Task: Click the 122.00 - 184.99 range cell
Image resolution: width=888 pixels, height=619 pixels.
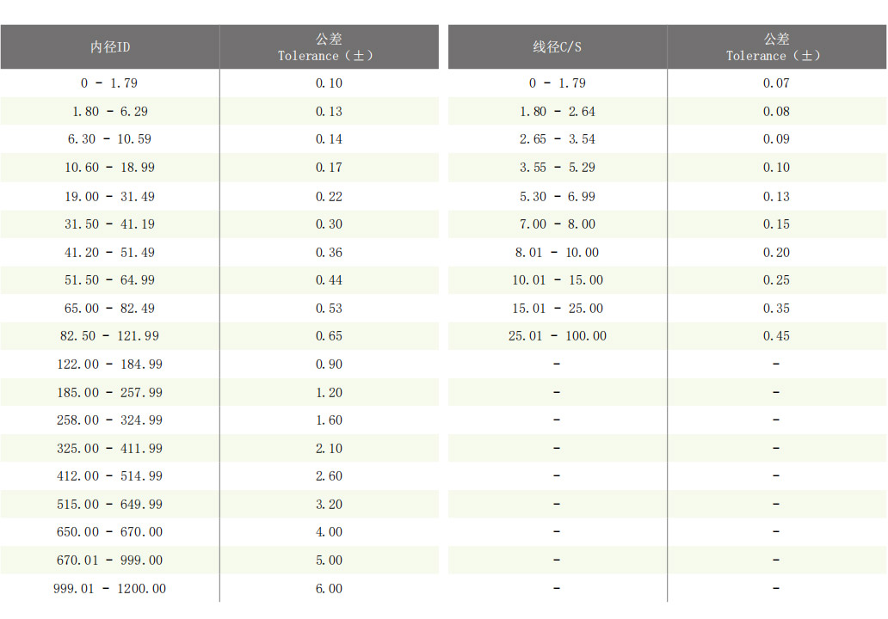Action: click(109, 365)
